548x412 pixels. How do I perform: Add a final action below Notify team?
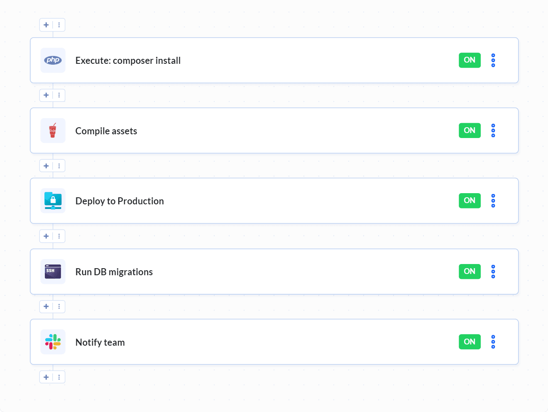[46, 377]
